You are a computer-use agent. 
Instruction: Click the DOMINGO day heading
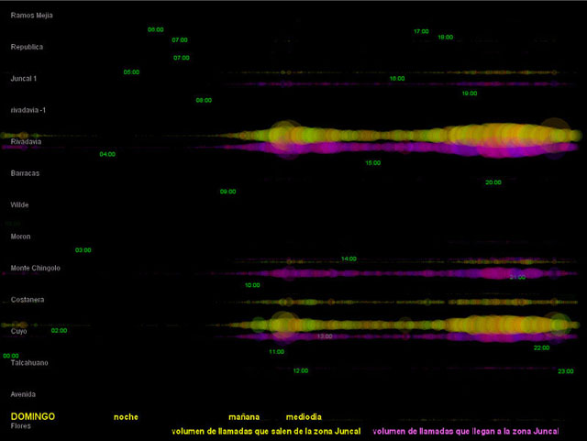32,416
